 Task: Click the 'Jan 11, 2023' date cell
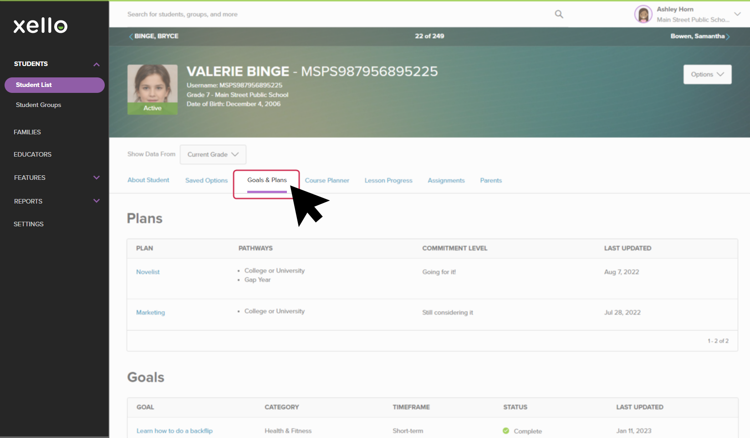[634, 431]
